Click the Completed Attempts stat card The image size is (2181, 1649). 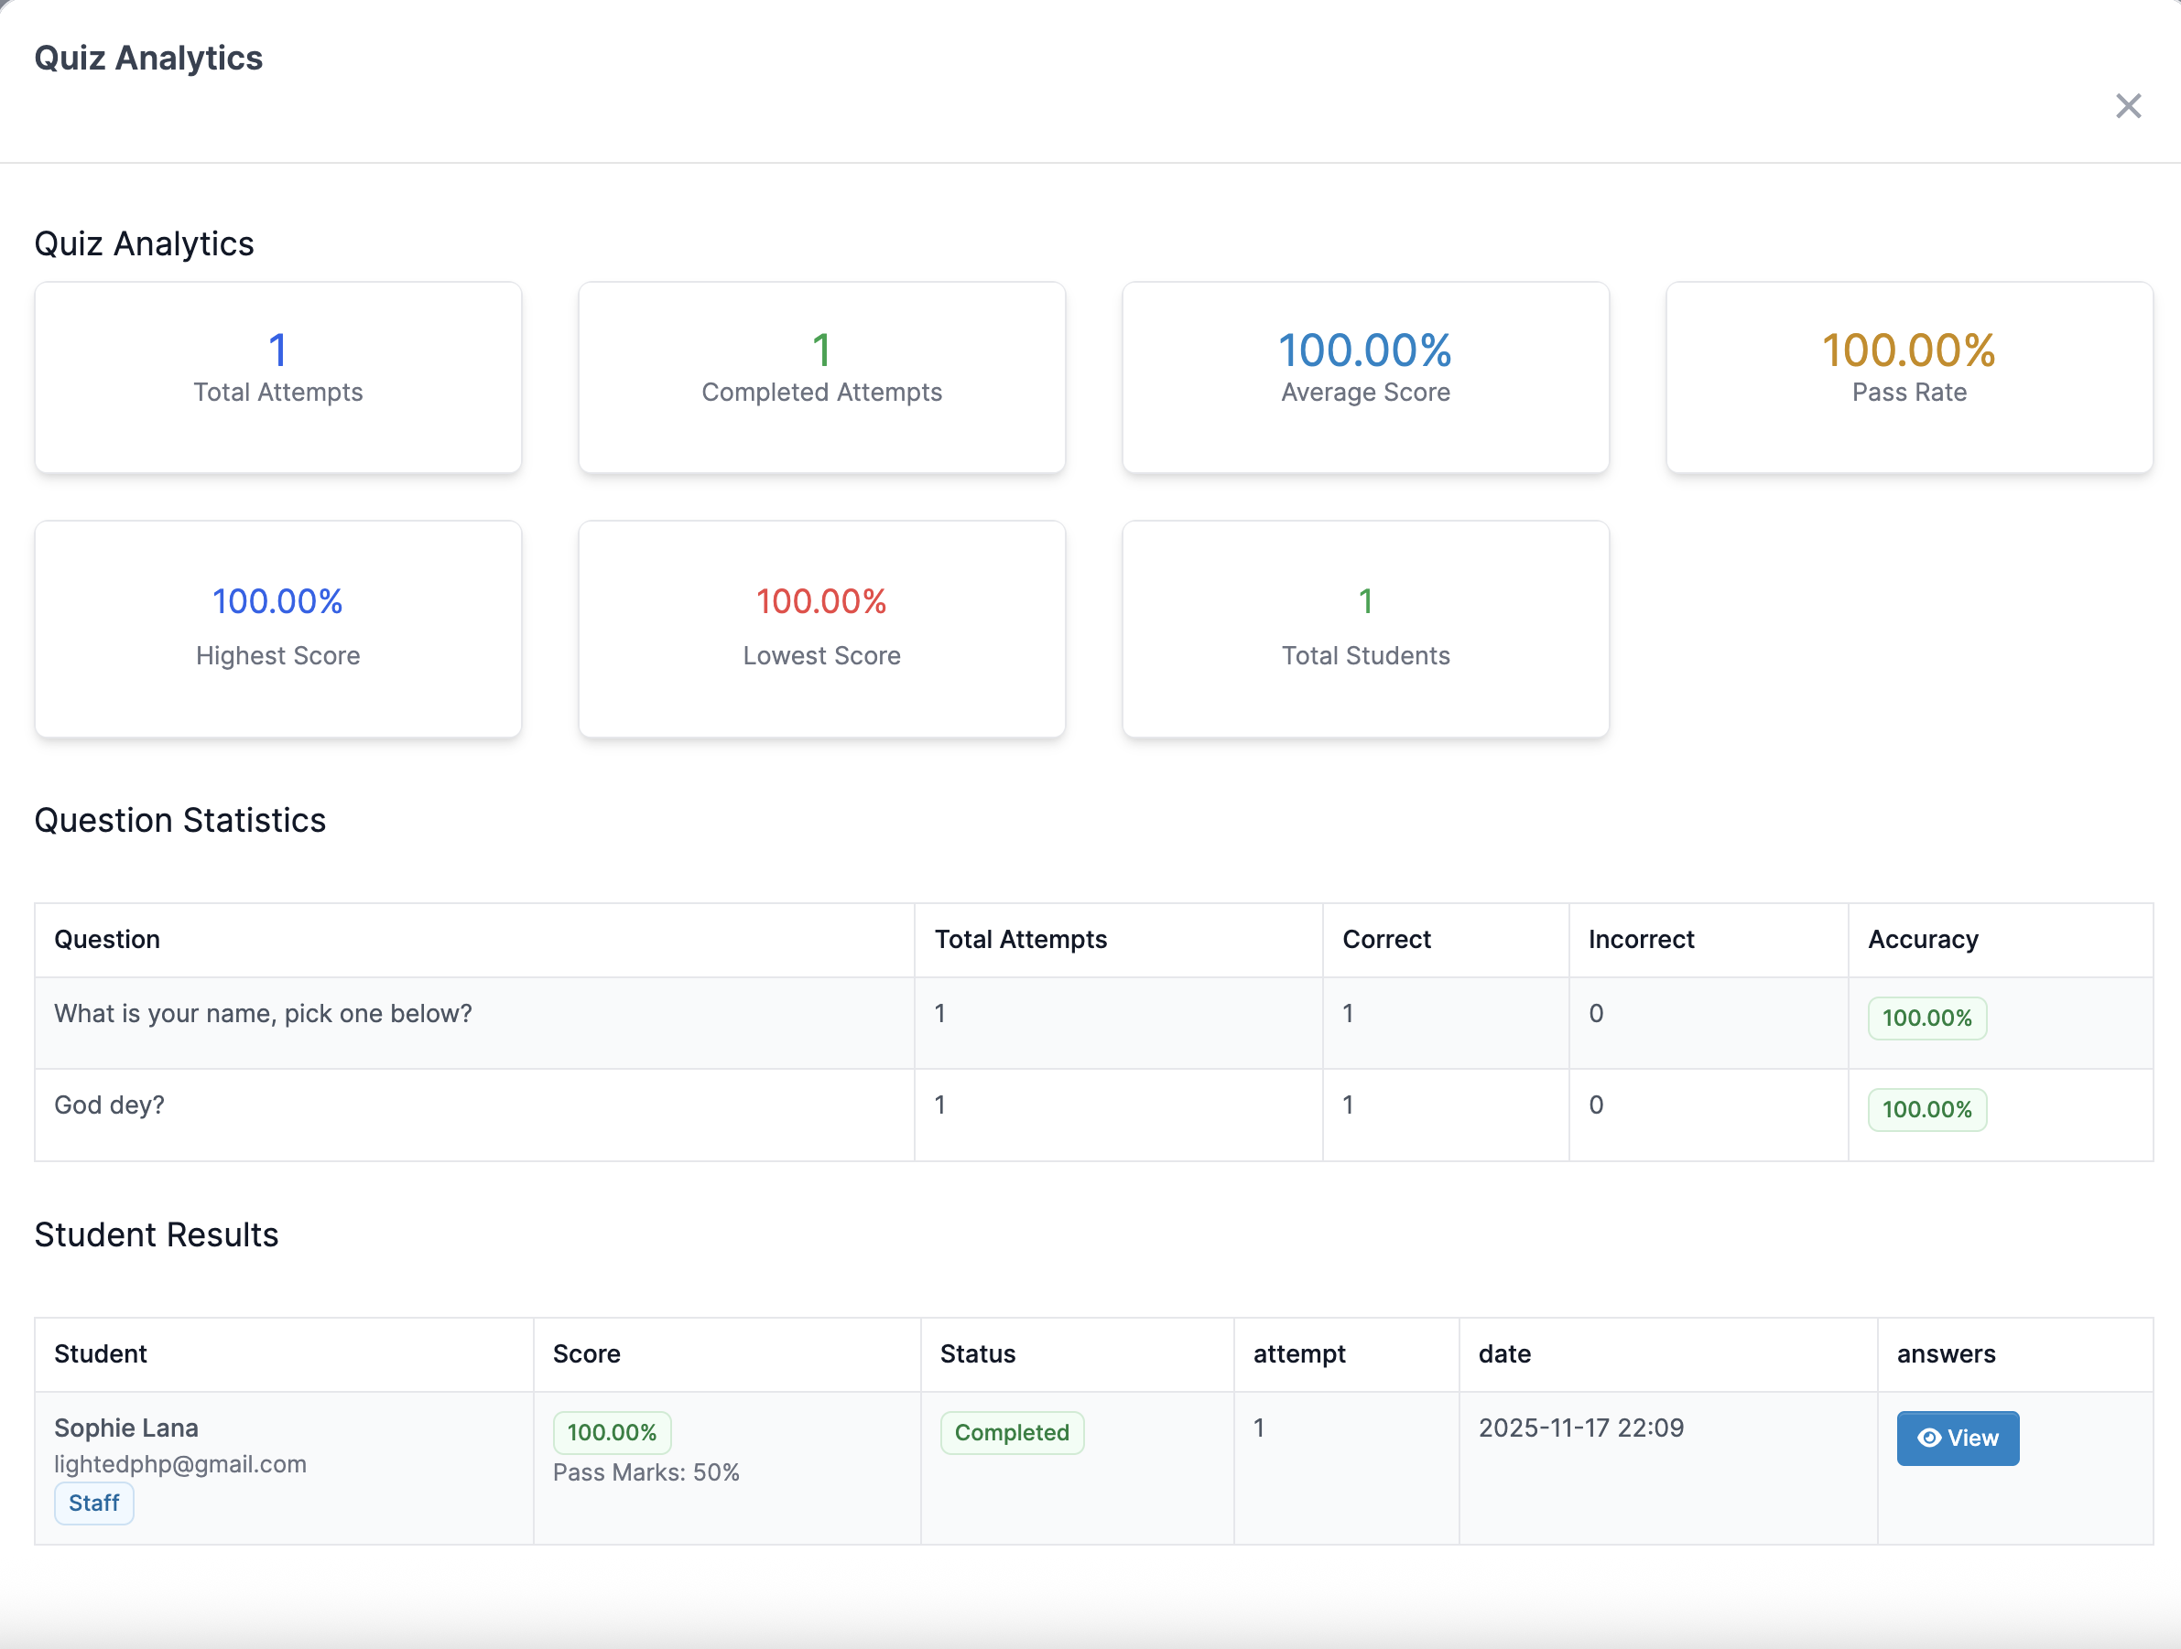tap(821, 378)
